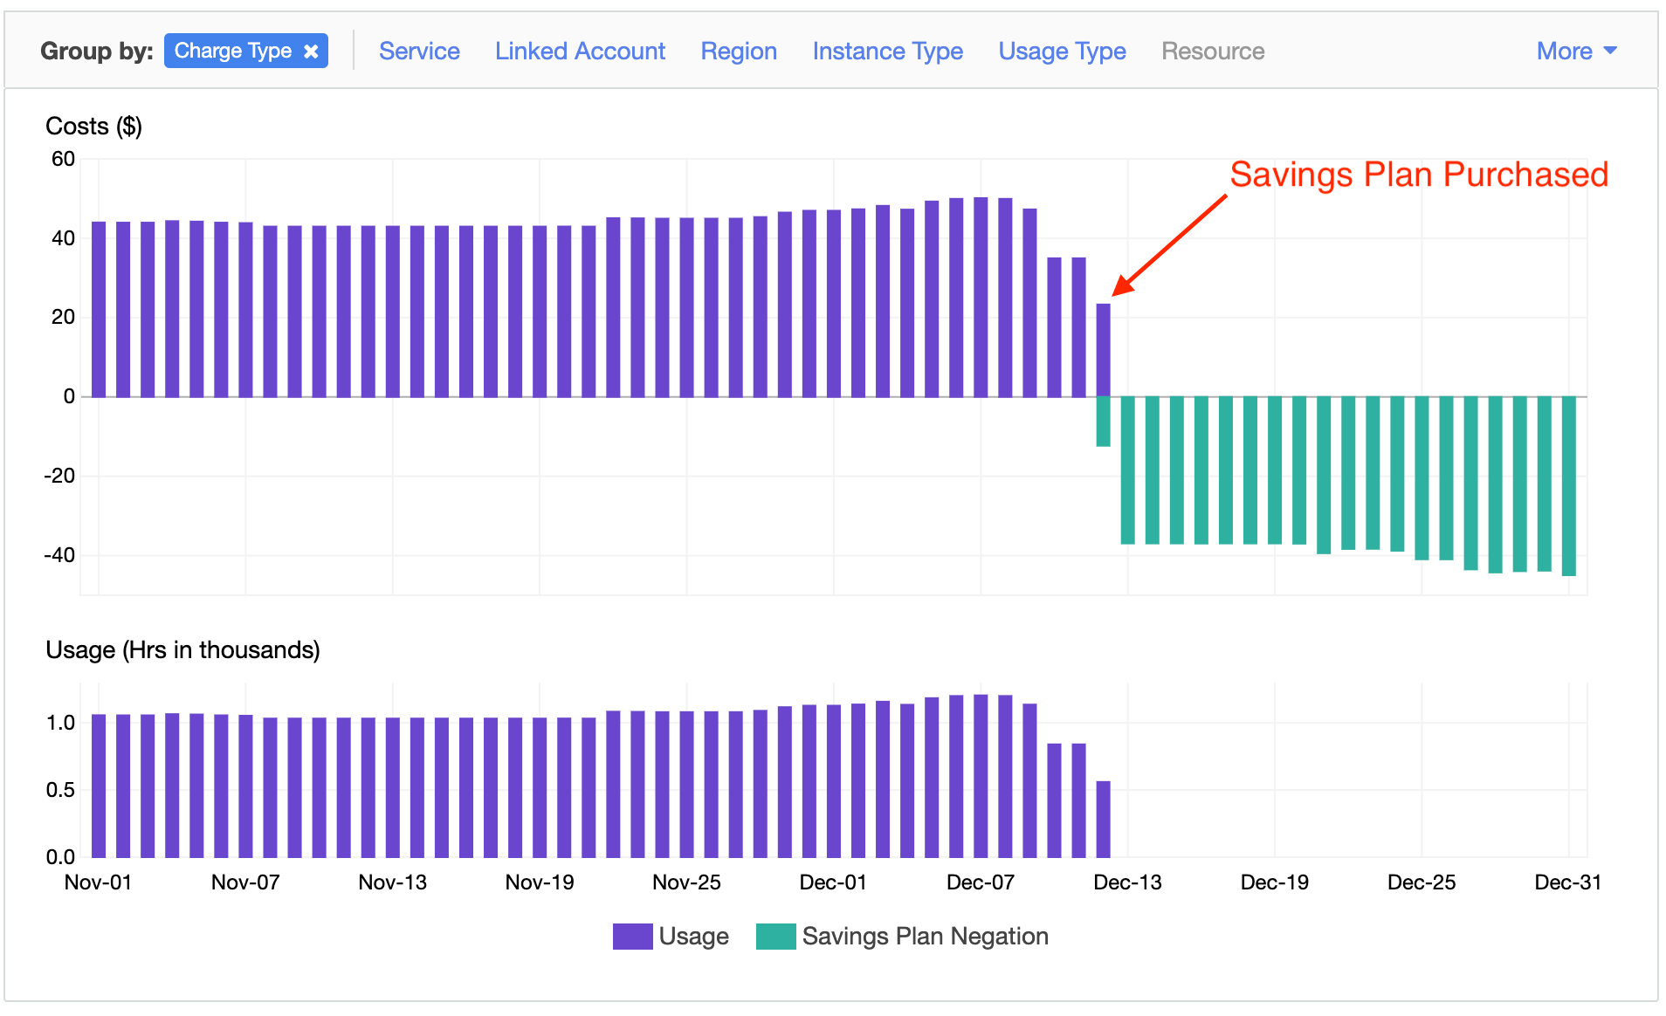Group by Linked Account
The width and height of the screenshot is (1666, 1016).
coord(580,51)
